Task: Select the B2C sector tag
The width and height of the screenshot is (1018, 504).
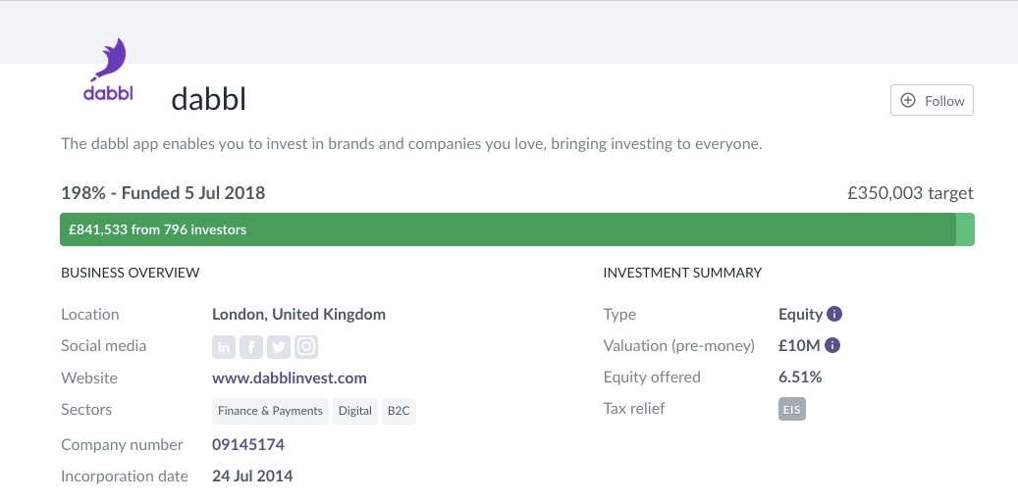Action: tap(399, 411)
